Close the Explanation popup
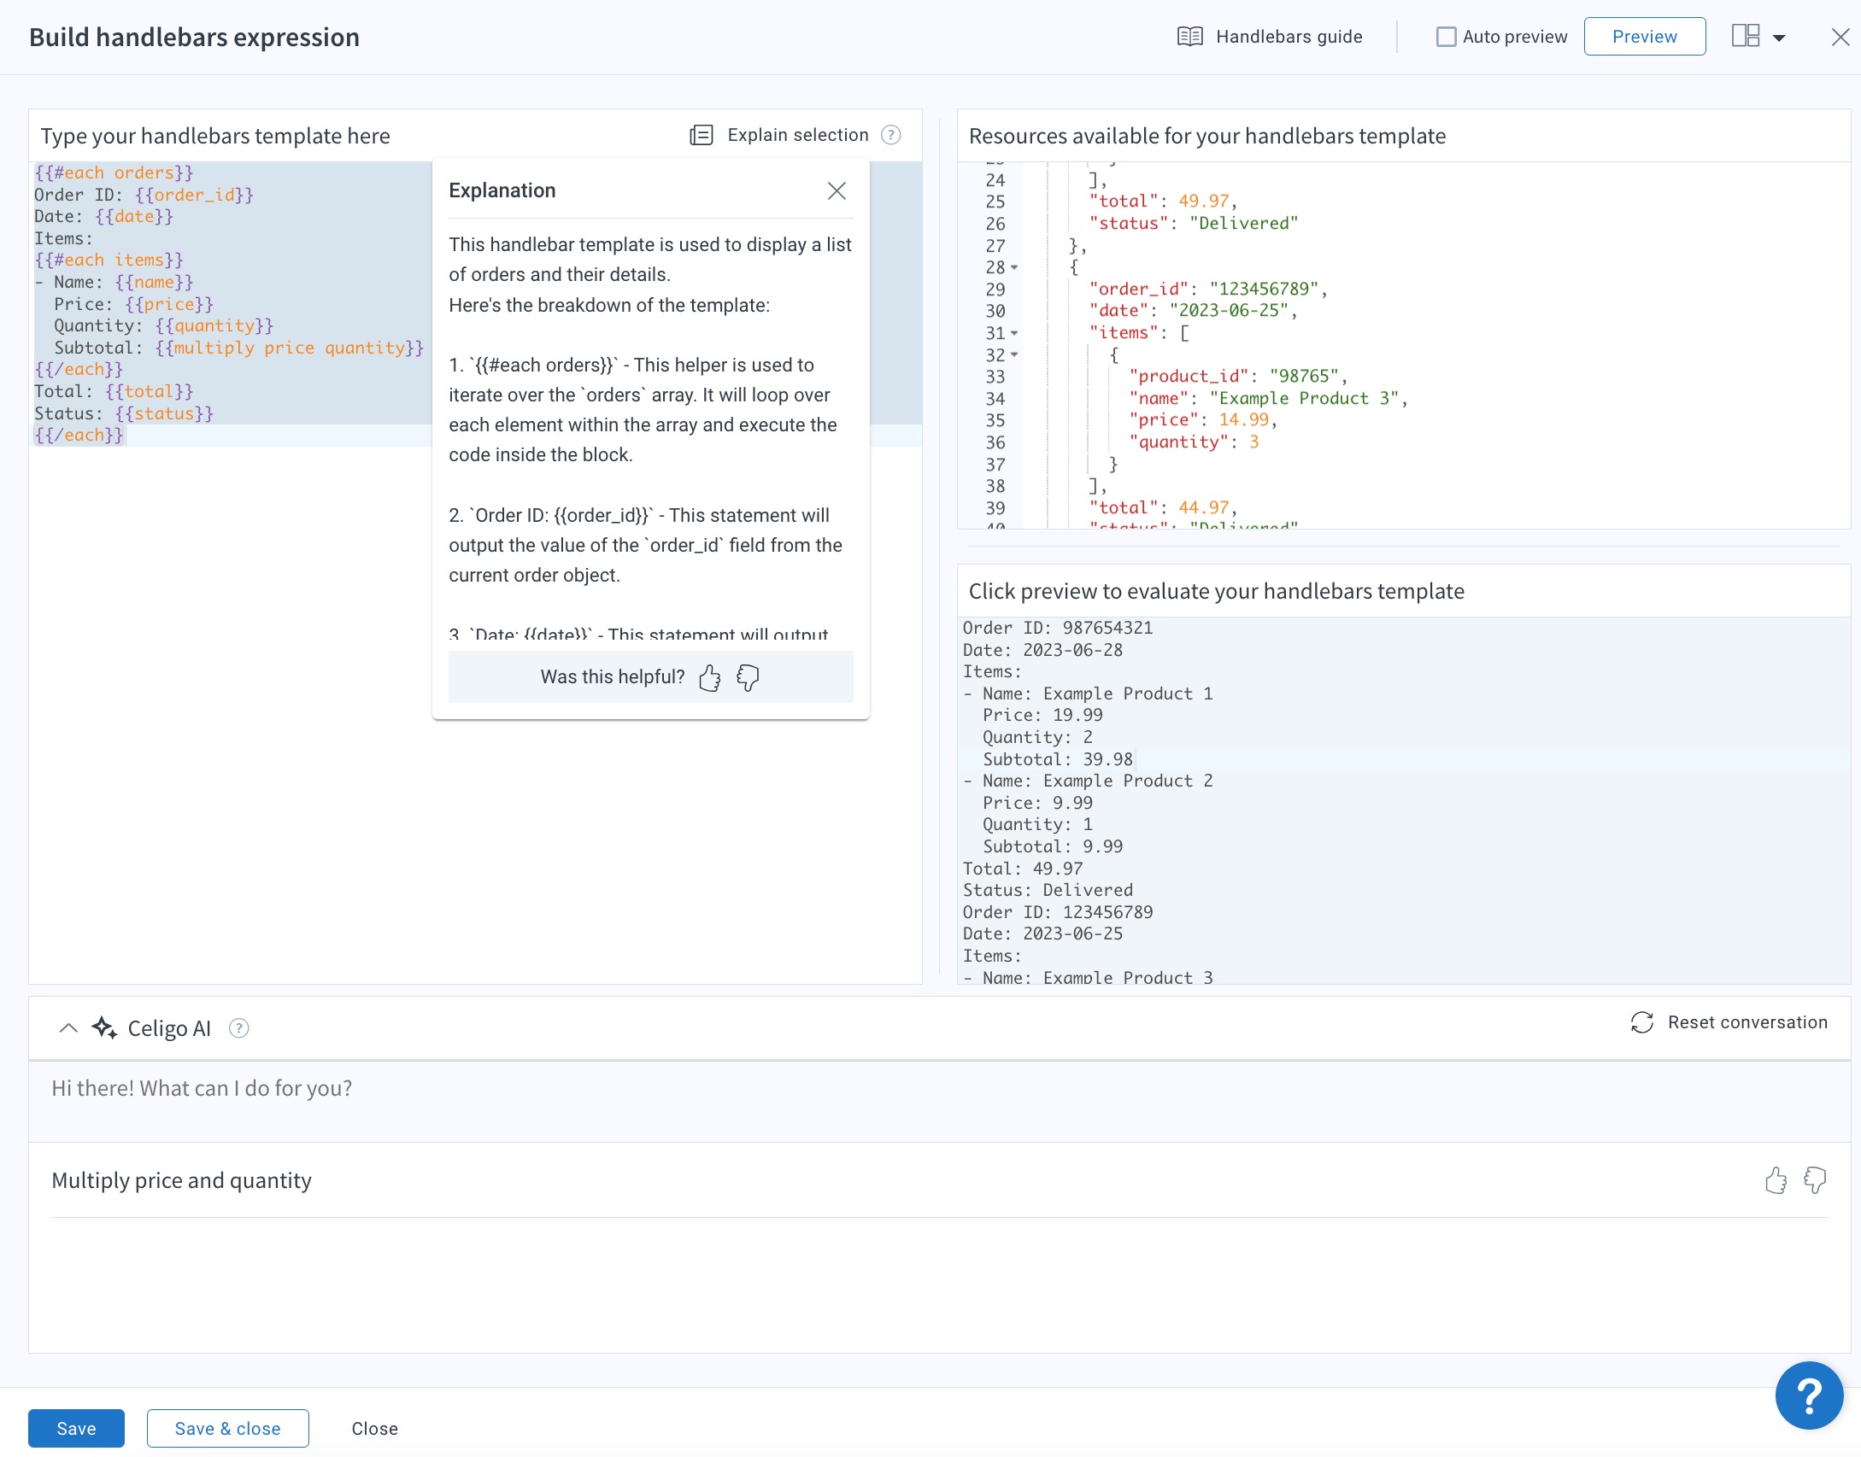 837,190
